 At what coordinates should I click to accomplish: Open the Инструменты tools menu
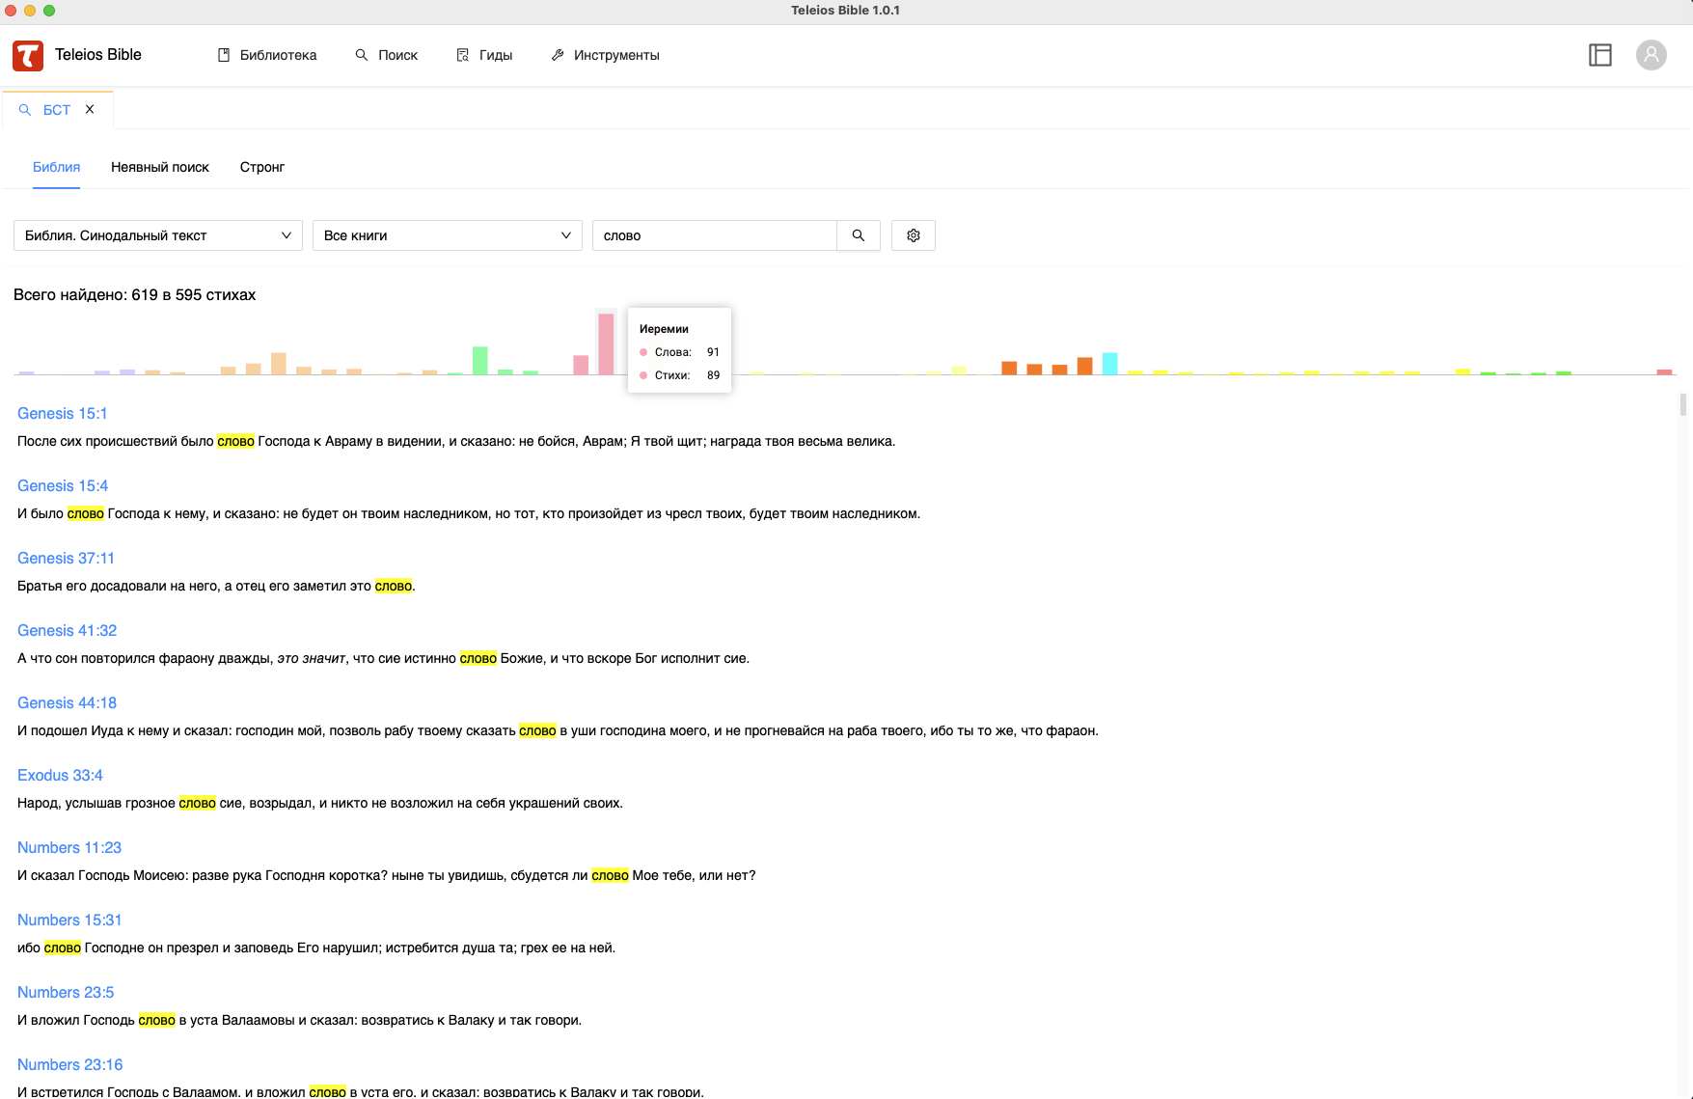[x=605, y=55]
